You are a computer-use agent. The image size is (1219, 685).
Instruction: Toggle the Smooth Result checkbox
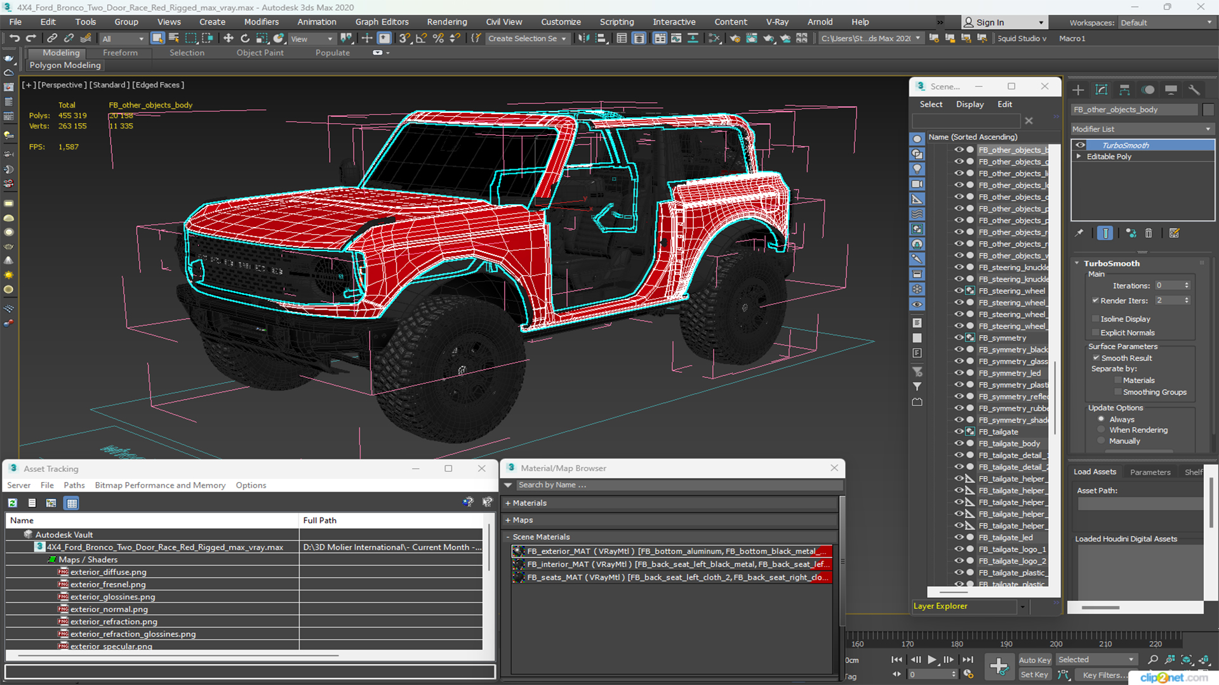pyautogui.click(x=1096, y=358)
